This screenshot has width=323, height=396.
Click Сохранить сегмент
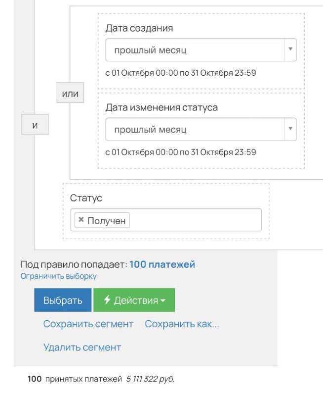[x=87, y=323]
